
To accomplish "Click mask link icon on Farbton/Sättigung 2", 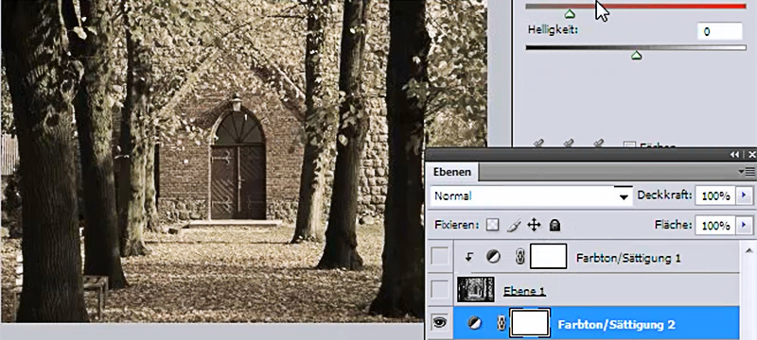I will [x=501, y=324].
